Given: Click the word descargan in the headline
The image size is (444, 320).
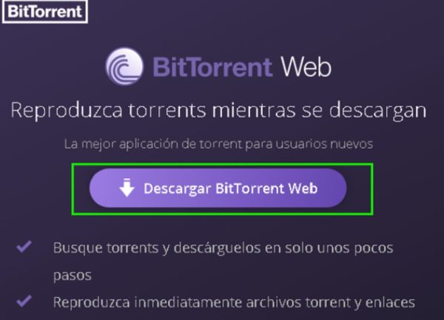Looking at the screenshot, I should pyautogui.click(x=377, y=111).
